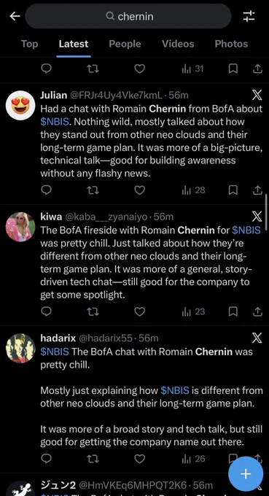Open the $NBIS cashtag in kiwa's post
Screen dimensions: 269x496
(x=246, y=230)
